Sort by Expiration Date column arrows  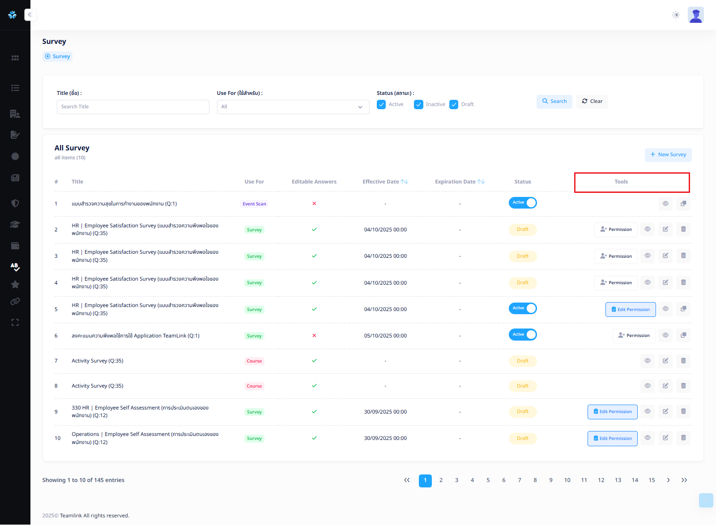[481, 182]
